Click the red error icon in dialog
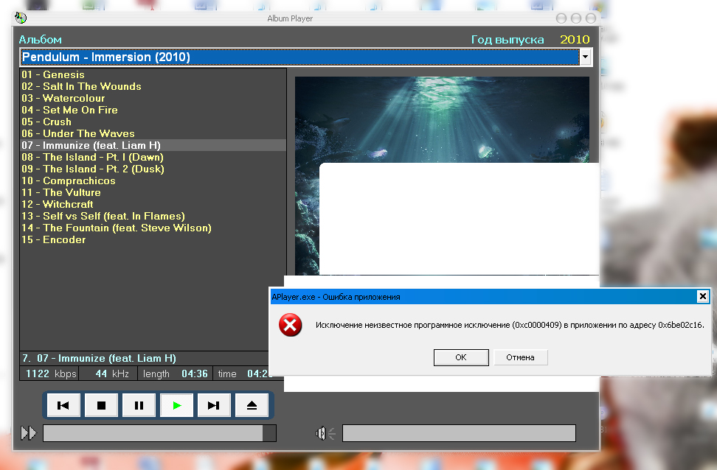Screen dimensions: 717x470 pyautogui.click(x=291, y=325)
